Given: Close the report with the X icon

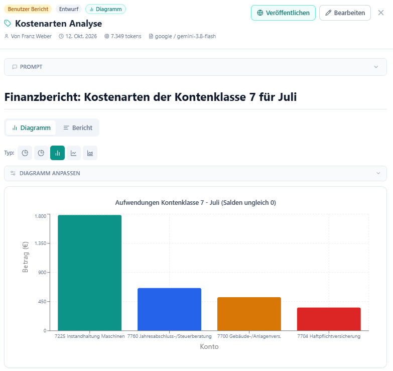Looking at the screenshot, I should [x=381, y=13].
